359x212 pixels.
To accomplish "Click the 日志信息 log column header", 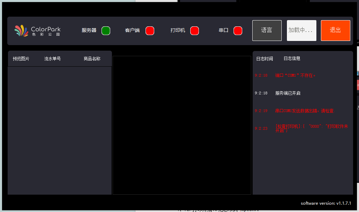I will click(292, 59).
